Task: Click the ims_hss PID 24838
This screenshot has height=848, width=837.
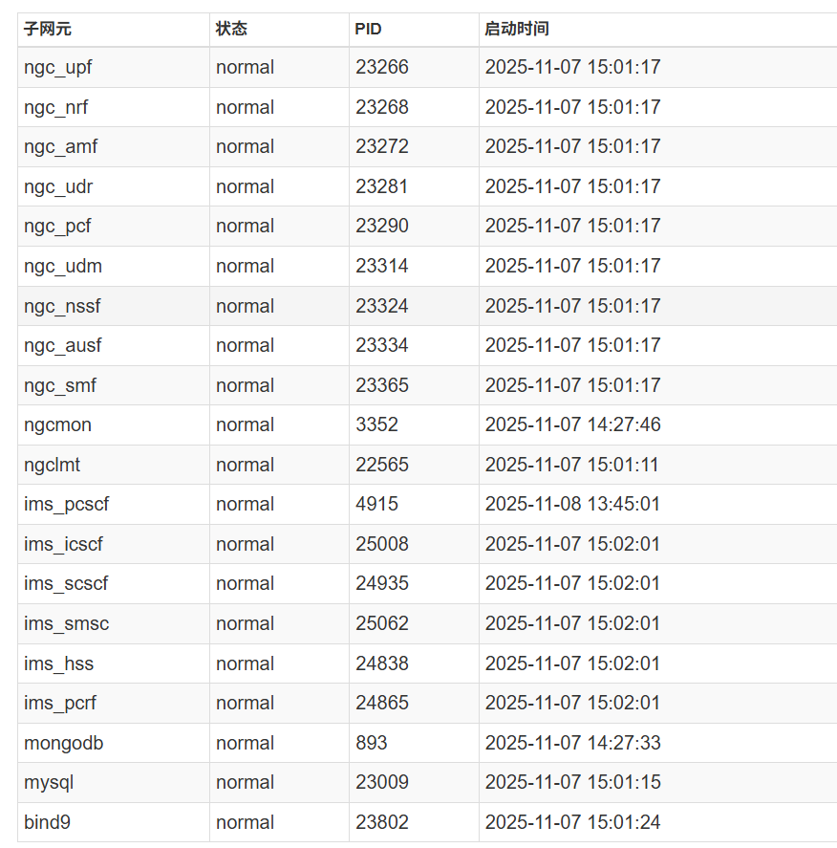Action: click(382, 663)
